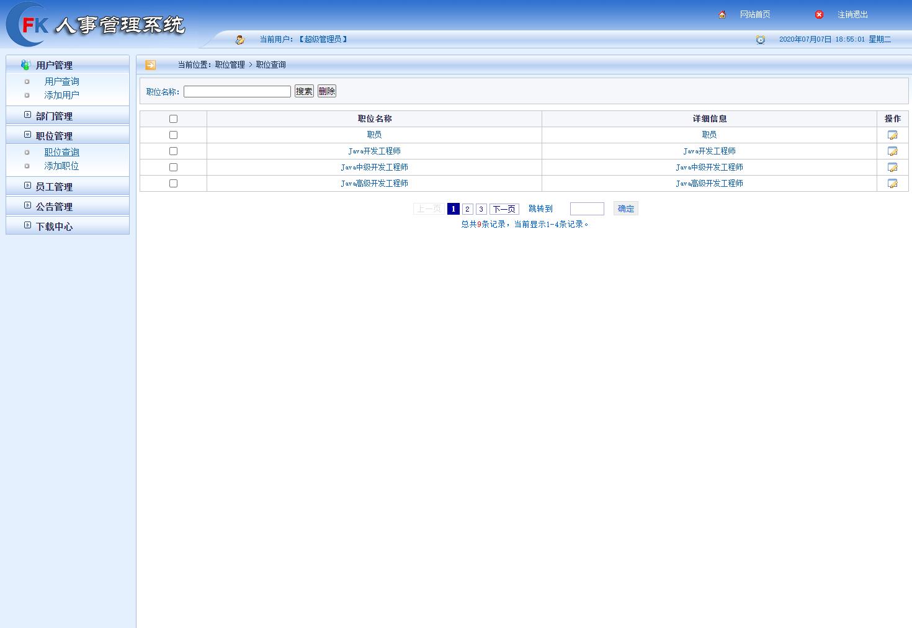Check the checkbox for Java中级开发工程师

click(173, 167)
